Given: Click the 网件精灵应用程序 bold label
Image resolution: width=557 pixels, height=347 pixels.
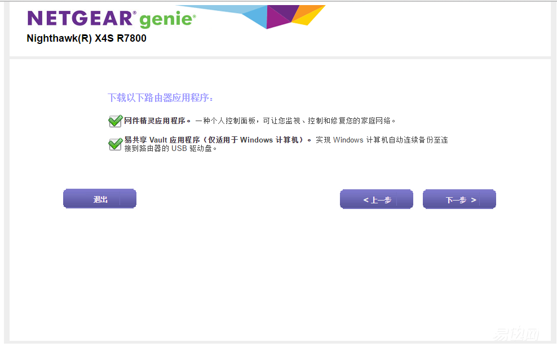Looking at the screenshot, I should pos(157,121).
